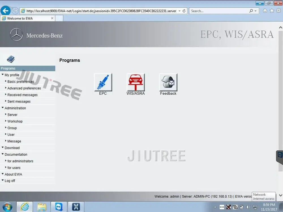Viewport: 283px width, 212px height.
Task: Switch to the Welcome to EWA tab
Action: [x=27, y=18]
